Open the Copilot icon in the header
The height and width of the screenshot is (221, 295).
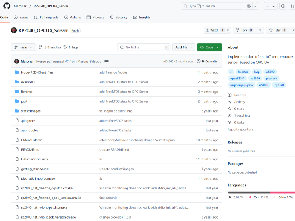coord(249,6)
